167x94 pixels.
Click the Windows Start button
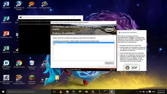(x=3, y=92)
